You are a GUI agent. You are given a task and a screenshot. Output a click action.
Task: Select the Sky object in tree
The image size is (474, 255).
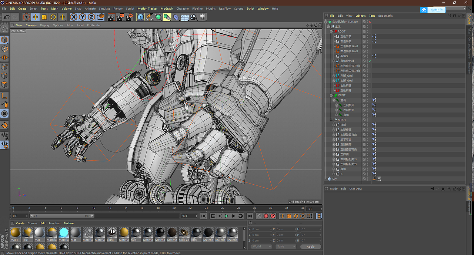pyautogui.click(x=334, y=179)
